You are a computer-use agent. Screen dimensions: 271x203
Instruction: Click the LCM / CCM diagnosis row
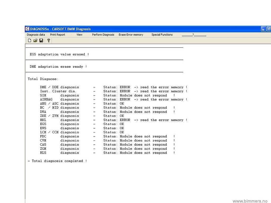(82, 132)
